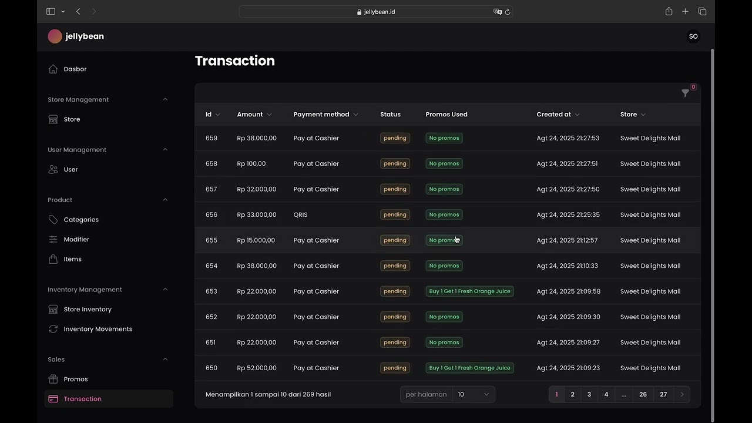Open sidebar dropdown arrow in browser toolbar
752x423 pixels.
click(x=63, y=12)
